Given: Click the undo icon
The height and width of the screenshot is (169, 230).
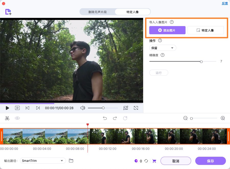Looking at the screenshot, I should 105,118.
